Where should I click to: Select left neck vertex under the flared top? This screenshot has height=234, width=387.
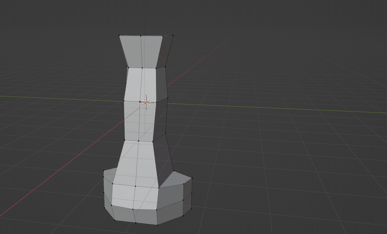click(129, 68)
